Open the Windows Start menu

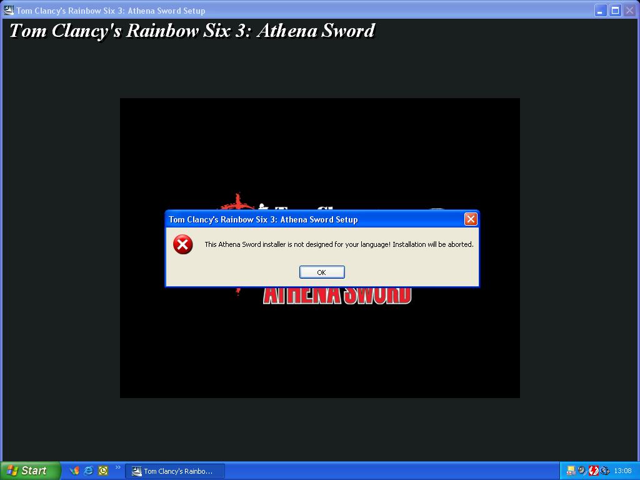point(29,471)
